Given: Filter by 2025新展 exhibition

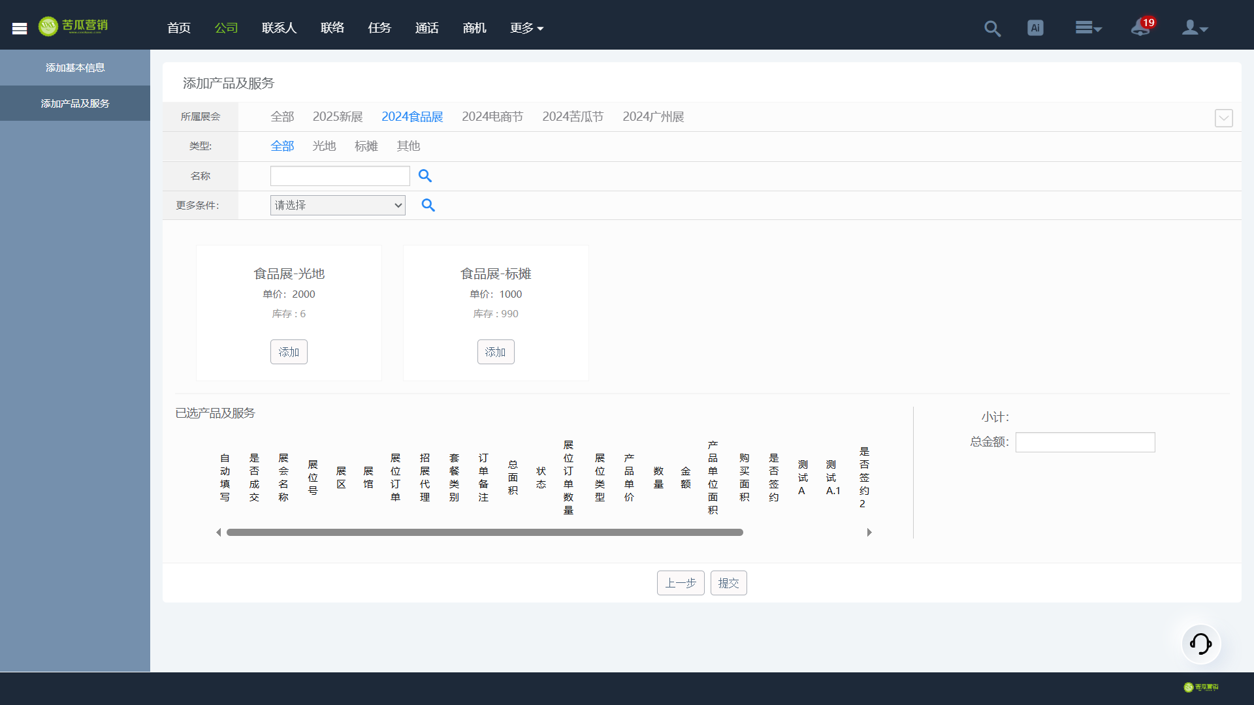Looking at the screenshot, I should 338,117.
